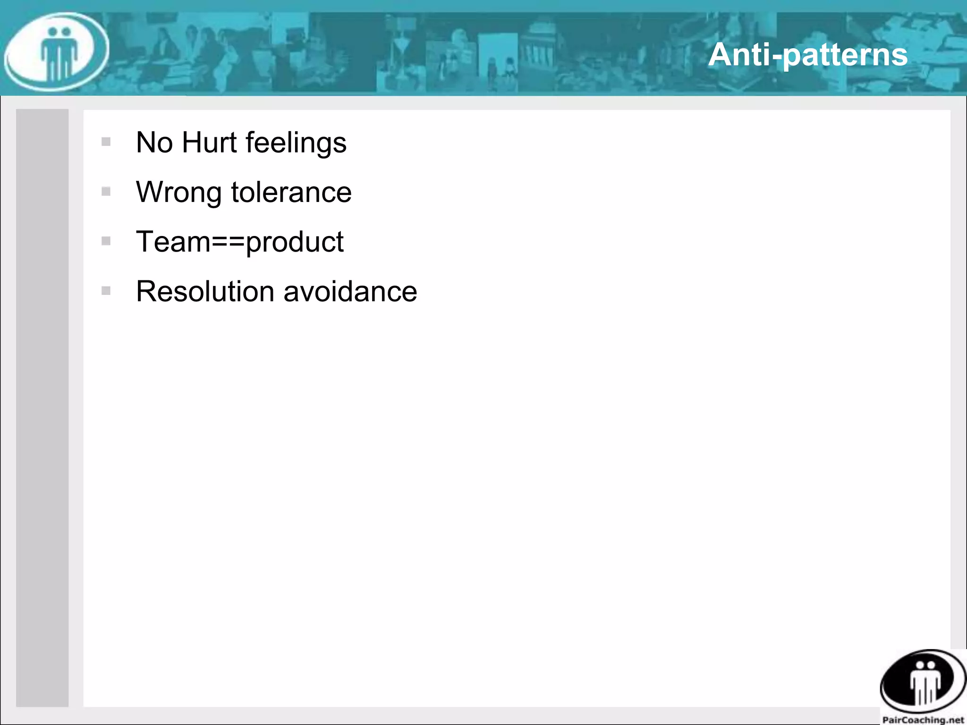Click the double equals in Team==product
The width and height of the screenshot is (967, 725).
[x=228, y=243]
